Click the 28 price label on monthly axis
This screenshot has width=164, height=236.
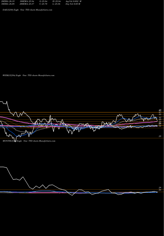coord(160,188)
